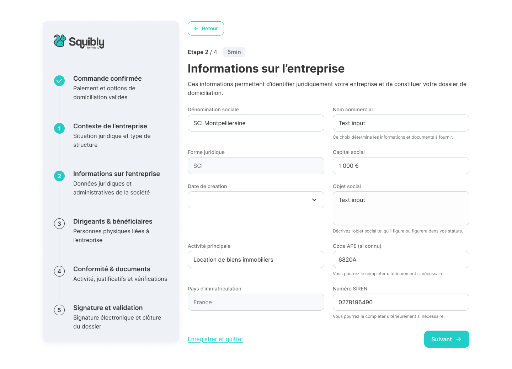
Task: Focus the Nom commercial text field
Action: (401, 123)
